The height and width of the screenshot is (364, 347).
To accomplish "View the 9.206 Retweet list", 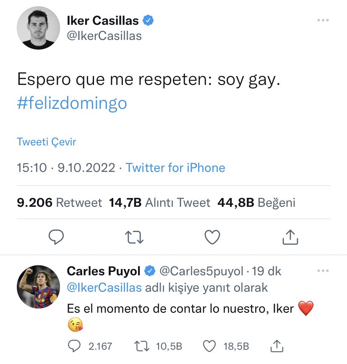I will tap(60, 203).
